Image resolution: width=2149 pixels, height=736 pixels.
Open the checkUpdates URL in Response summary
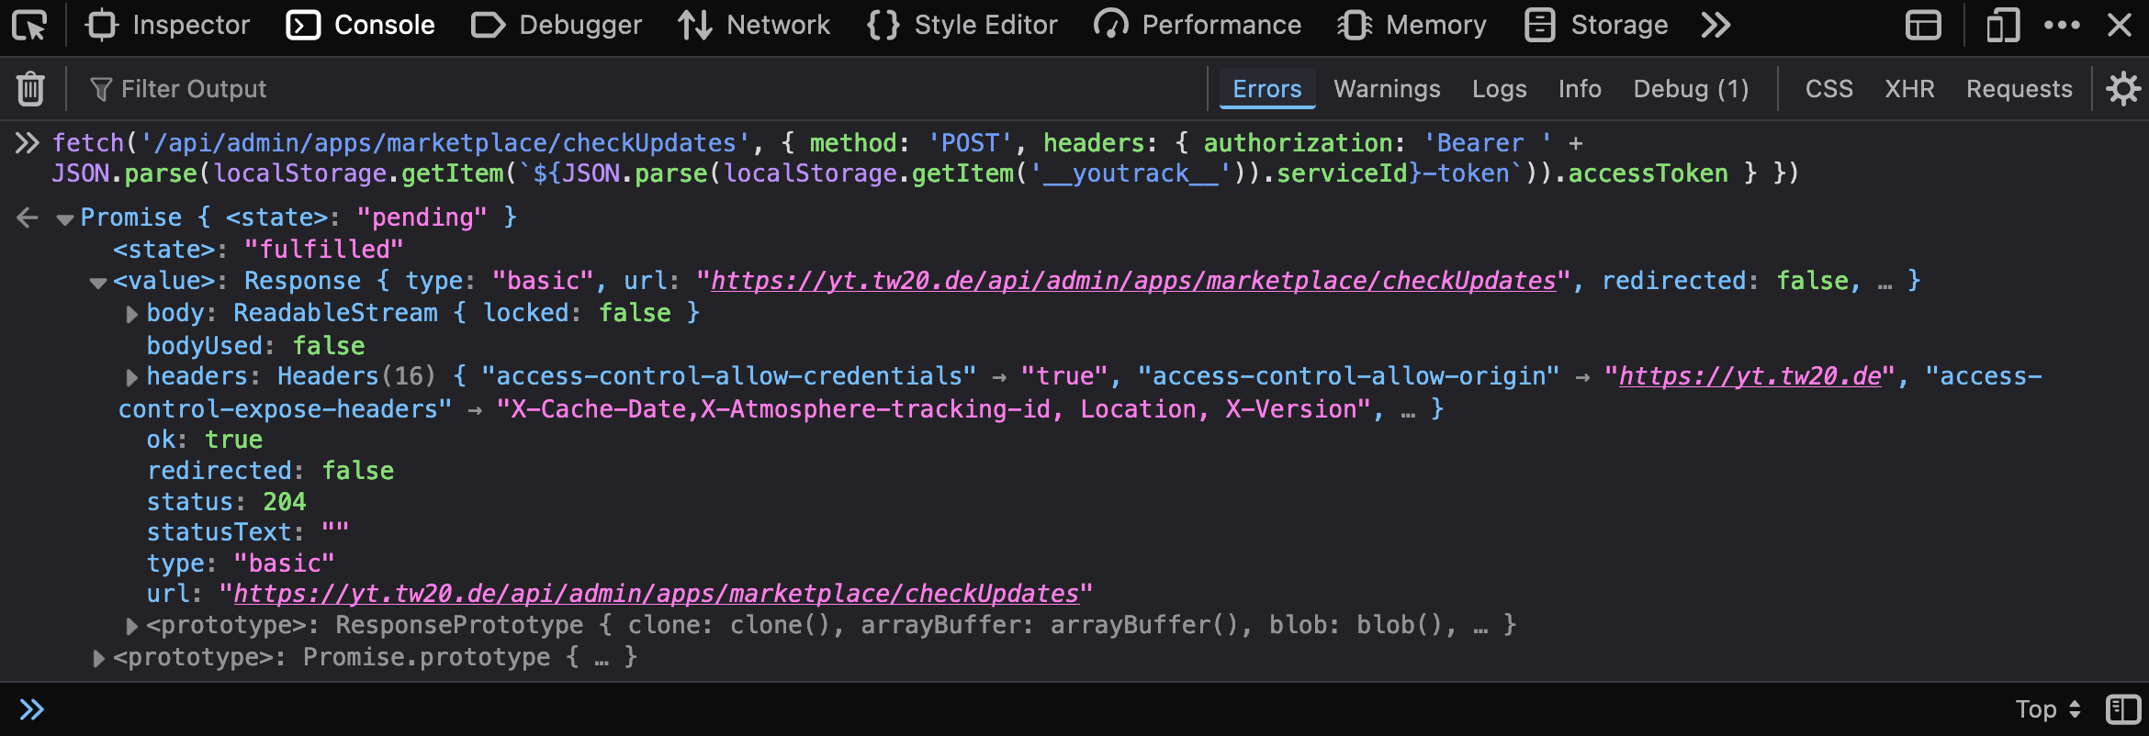coord(1133,281)
